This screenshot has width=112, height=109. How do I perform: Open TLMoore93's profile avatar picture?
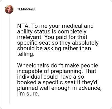[x=9, y=9]
